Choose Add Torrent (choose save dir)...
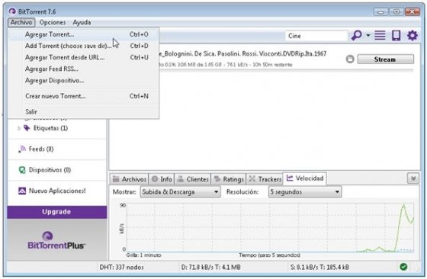 pos(83,46)
